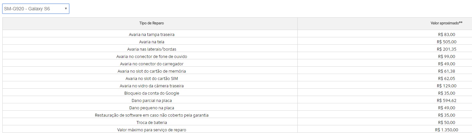Select the Restauração de software row
The image size is (472, 133).
(x=236, y=115)
